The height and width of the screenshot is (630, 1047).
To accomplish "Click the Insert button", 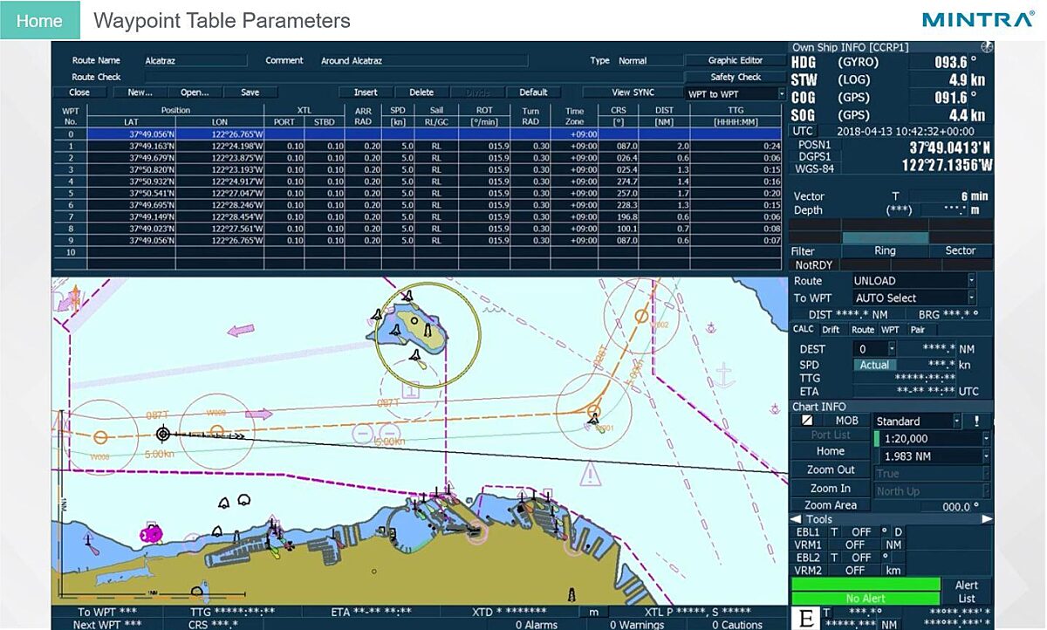I will click(x=366, y=92).
